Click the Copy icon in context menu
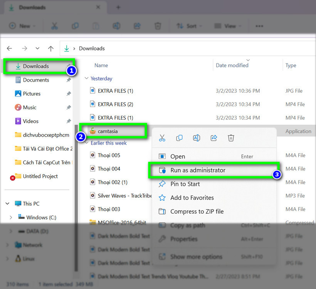316x289 pixels. 179,138
